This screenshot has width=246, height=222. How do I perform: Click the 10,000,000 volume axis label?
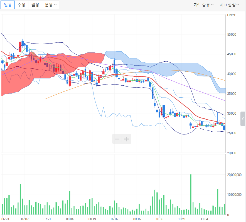pos(234,195)
